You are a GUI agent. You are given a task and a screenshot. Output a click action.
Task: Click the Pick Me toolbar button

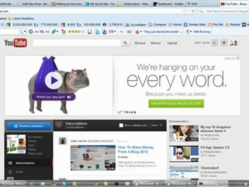[216, 25]
